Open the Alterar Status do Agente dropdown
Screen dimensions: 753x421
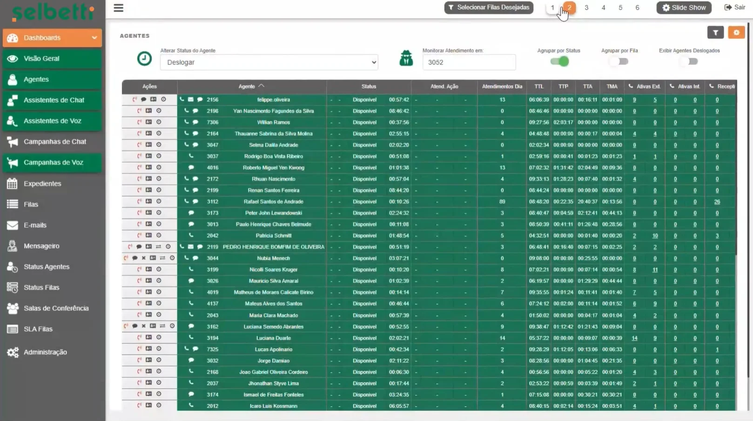pos(269,62)
